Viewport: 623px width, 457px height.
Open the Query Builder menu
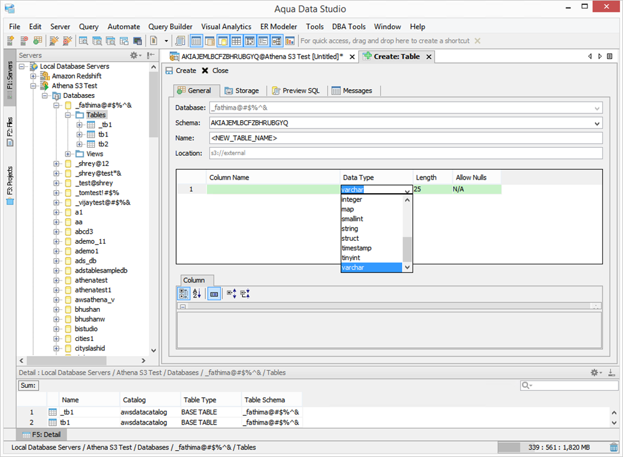170,27
